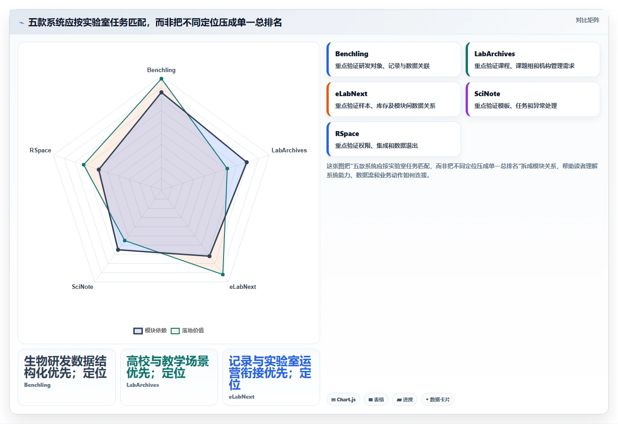Viewport: 618px width, 424px height.
Task: Click the 表格 tag
Action: [376, 400]
